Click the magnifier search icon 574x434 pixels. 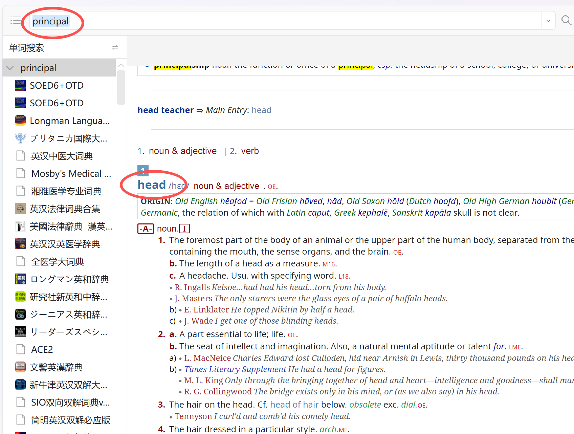click(566, 20)
